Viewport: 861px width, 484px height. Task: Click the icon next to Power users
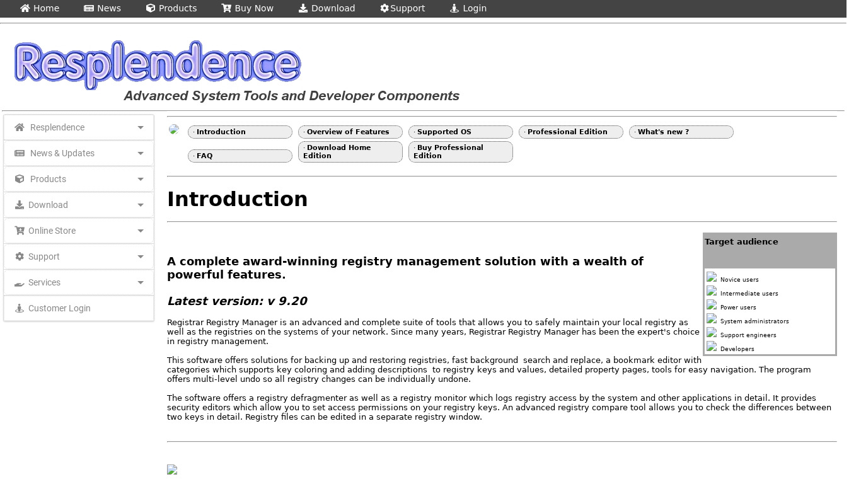[x=712, y=305]
